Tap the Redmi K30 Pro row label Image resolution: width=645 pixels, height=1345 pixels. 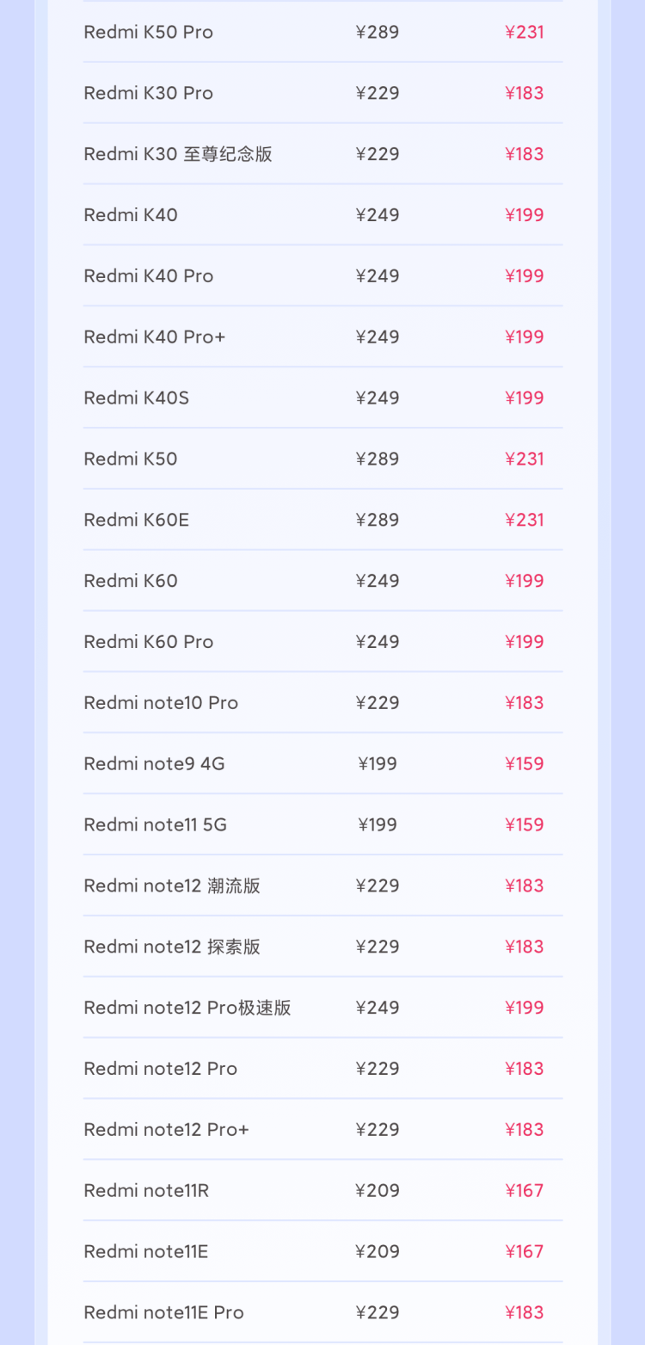point(148,93)
